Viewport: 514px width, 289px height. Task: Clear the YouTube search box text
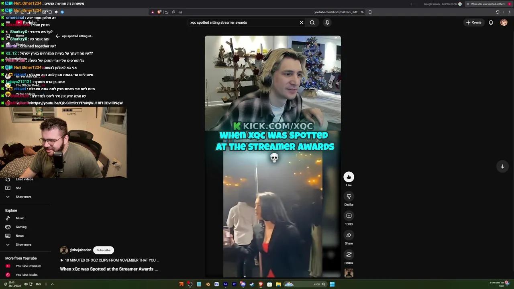[x=302, y=22]
